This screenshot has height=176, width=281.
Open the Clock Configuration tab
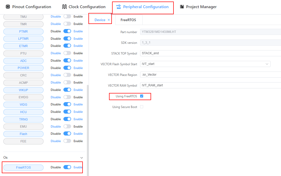84,7
